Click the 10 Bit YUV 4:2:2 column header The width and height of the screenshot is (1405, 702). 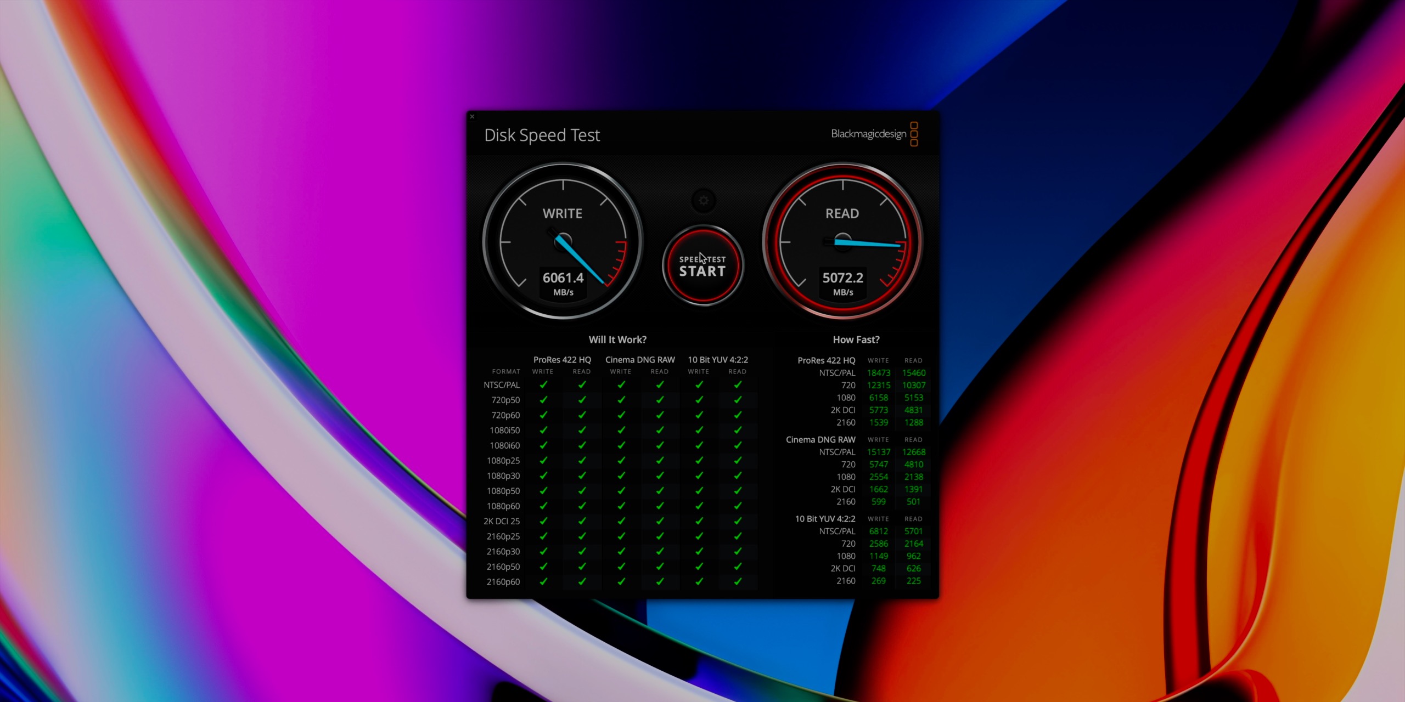(x=718, y=360)
